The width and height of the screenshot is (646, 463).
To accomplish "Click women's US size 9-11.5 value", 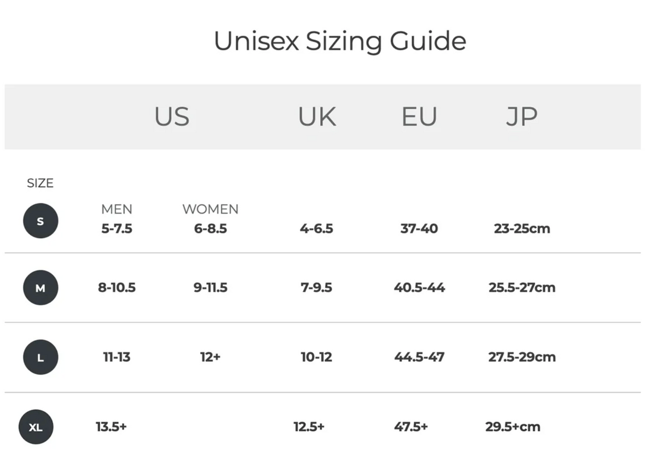I will coord(210,287).
